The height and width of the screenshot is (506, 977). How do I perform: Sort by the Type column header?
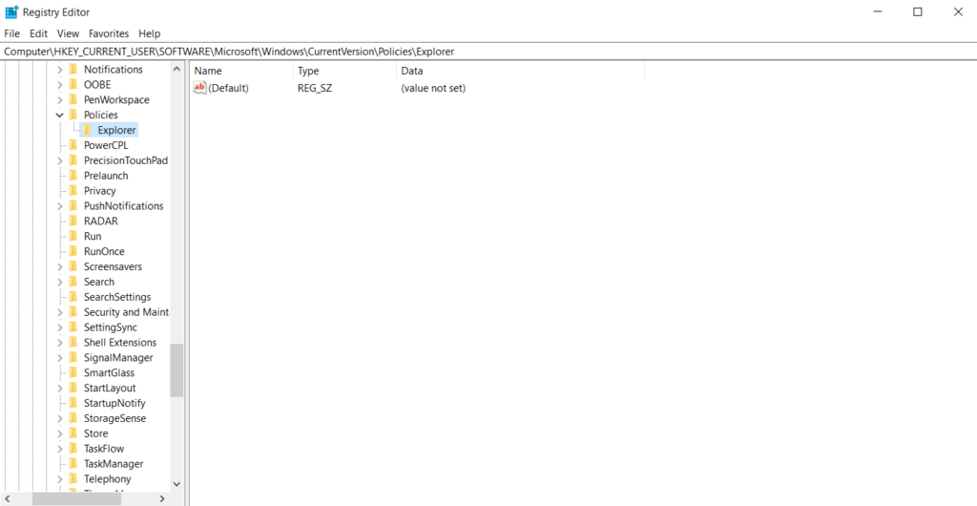pyautogui.click(x=344, y=71)
